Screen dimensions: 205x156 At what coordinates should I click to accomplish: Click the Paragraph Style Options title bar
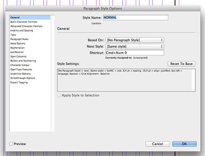click(x=103, y=9)
